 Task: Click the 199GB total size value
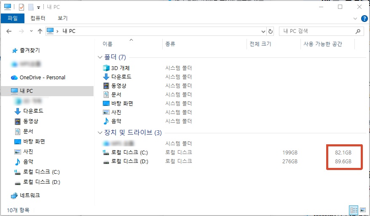click(x=290, y=153)
